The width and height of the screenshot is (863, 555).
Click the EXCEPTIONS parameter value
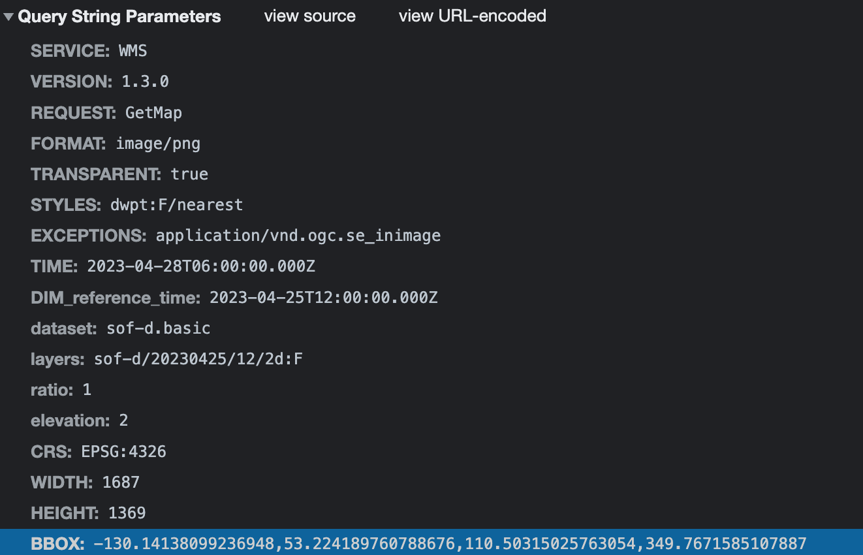click(298, 235)
